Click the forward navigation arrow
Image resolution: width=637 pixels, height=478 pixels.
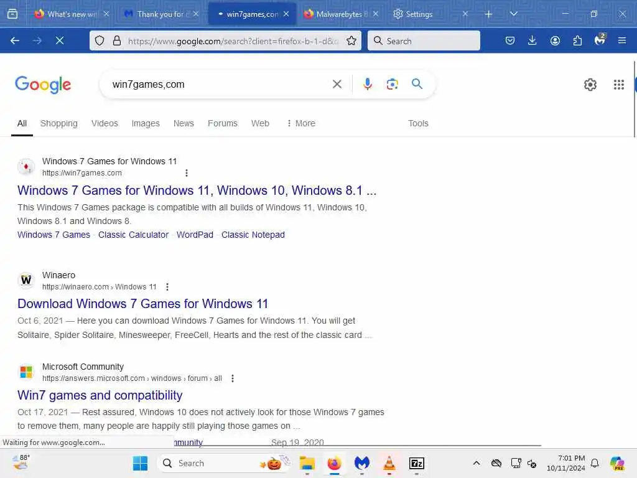pos(37,40)
